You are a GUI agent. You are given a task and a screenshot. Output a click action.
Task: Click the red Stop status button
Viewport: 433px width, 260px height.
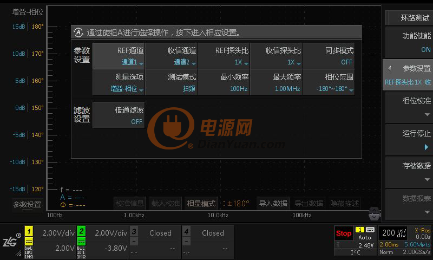point(344,233)
